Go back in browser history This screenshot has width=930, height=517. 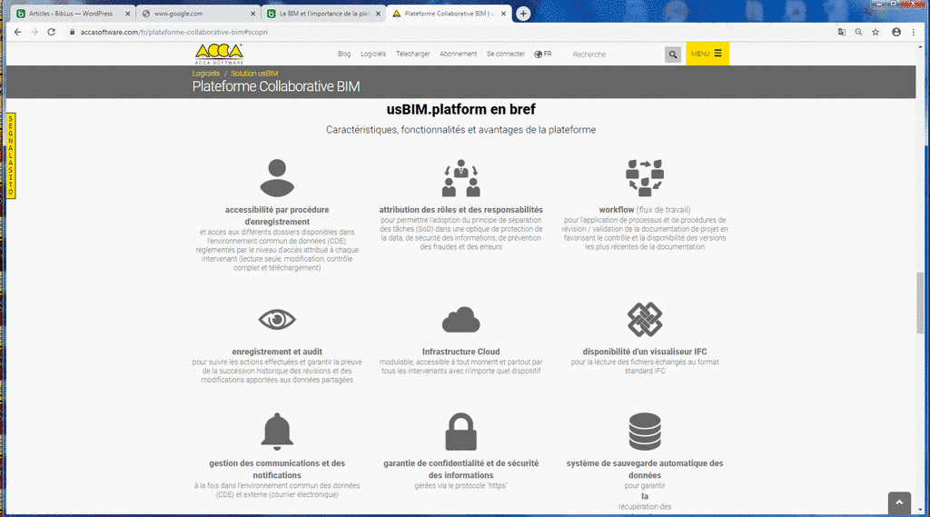click(18, 32)
